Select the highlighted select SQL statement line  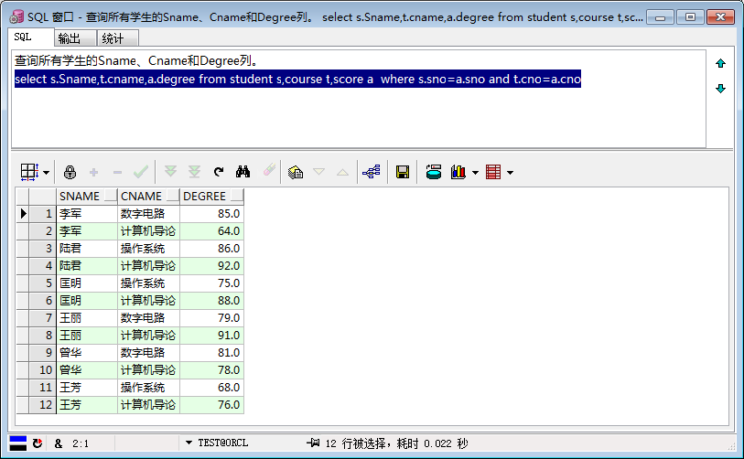297,80
